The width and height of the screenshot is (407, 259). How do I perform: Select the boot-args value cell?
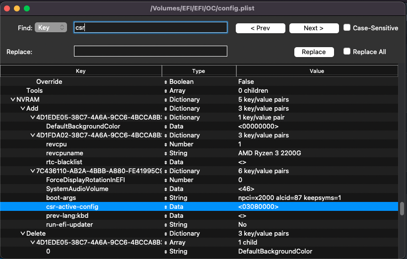point(317,197)
